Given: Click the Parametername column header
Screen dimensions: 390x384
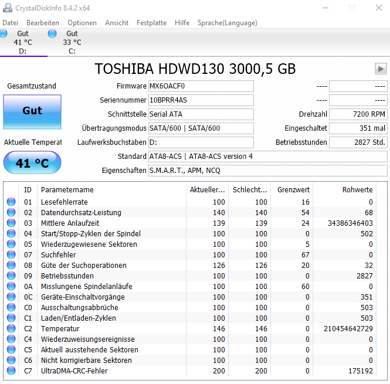Looking at the screenshot, I should [x=111, y=190].
